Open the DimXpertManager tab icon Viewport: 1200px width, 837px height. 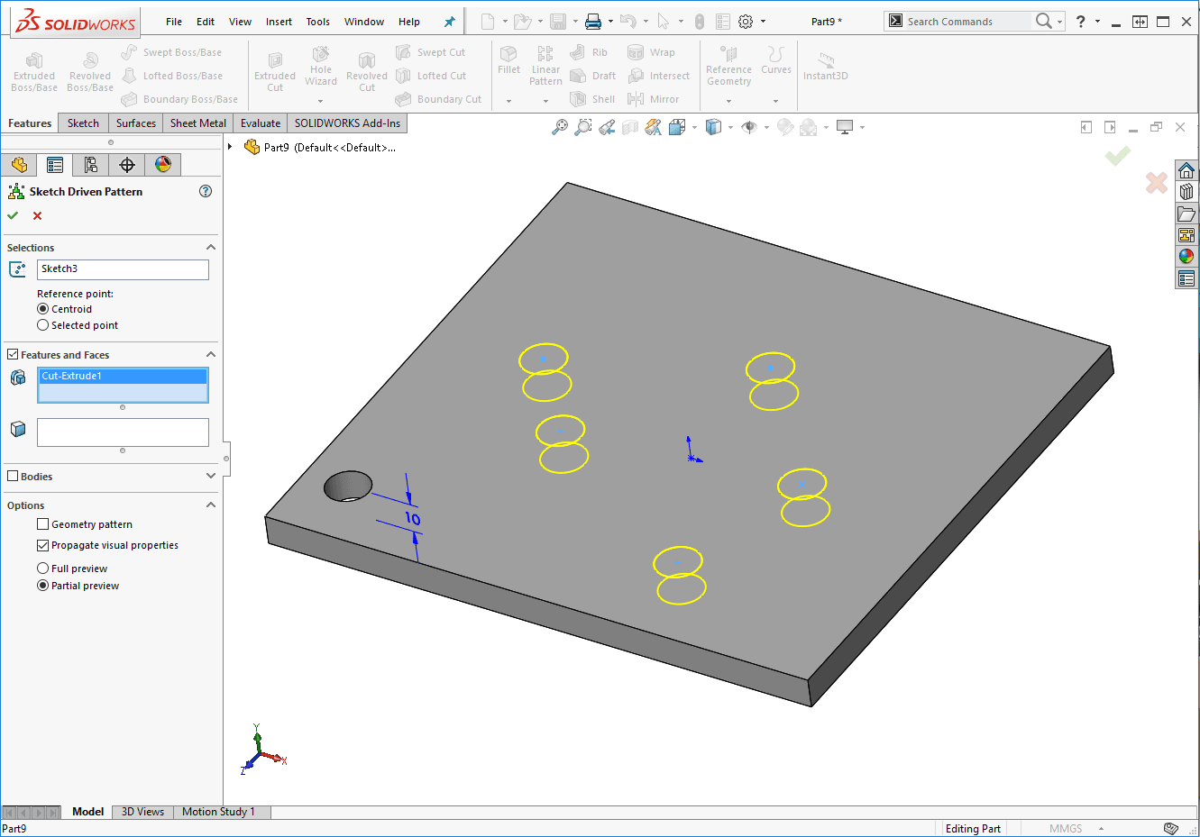pyautogui.click(x=127, y=164)
